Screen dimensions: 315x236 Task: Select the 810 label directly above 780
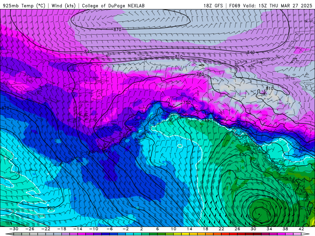click(x=179, y=57)
